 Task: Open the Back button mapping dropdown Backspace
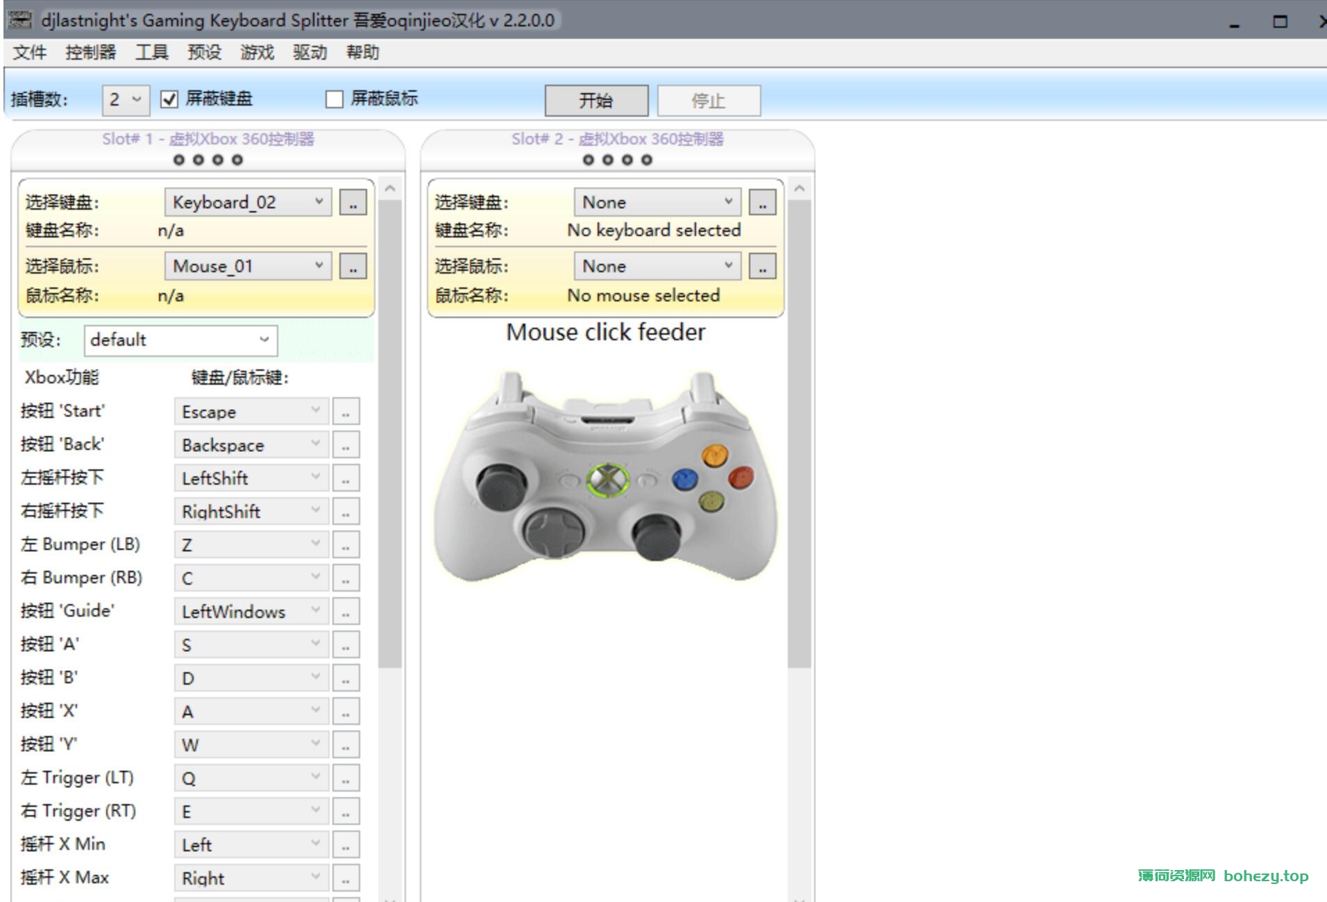tap(251, 444)
